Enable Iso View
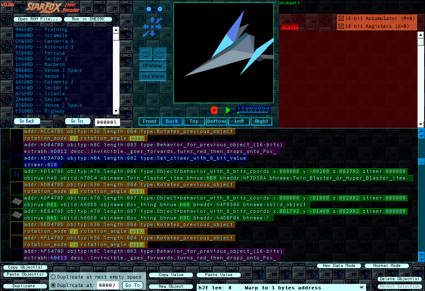Screen dimensions: 425x291 (x=153, y=76)
